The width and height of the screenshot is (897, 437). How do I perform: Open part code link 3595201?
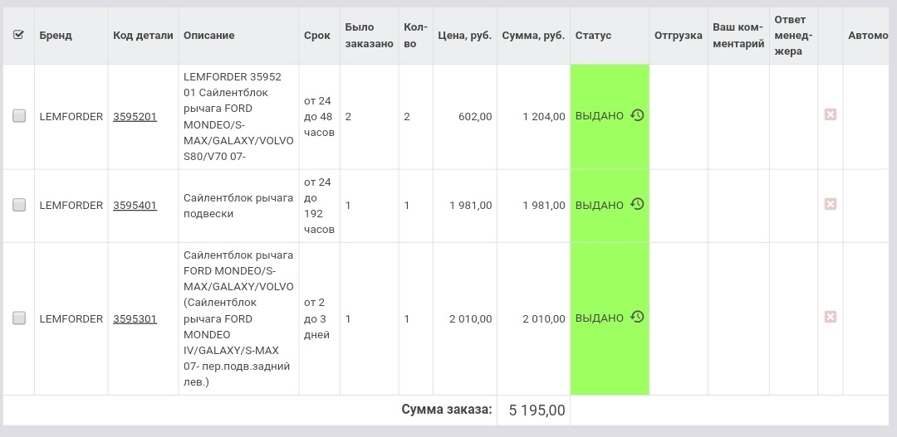pos(135,117)
